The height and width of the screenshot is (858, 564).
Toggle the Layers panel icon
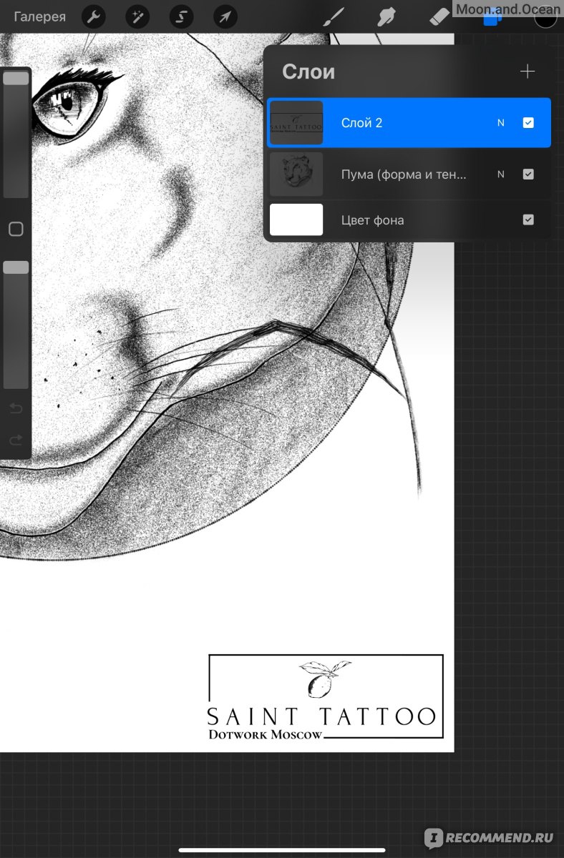(x=492, y=19)
